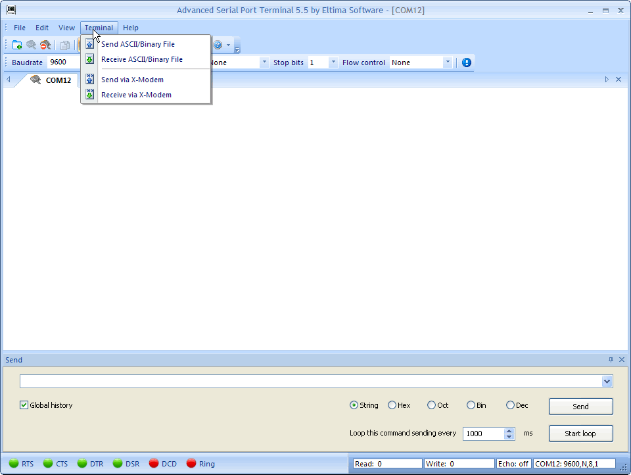Open the send command history dropdown
The width and height of the screenshot is (631, 475).
607,381
